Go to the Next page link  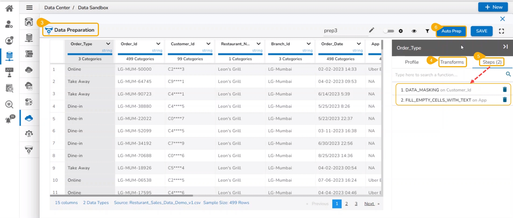coord(369,204)
